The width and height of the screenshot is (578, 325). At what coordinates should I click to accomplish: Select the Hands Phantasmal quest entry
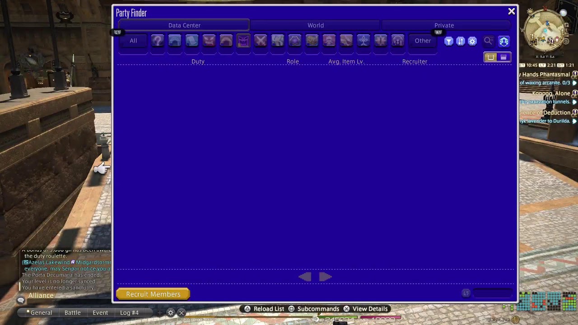[545, 74]
